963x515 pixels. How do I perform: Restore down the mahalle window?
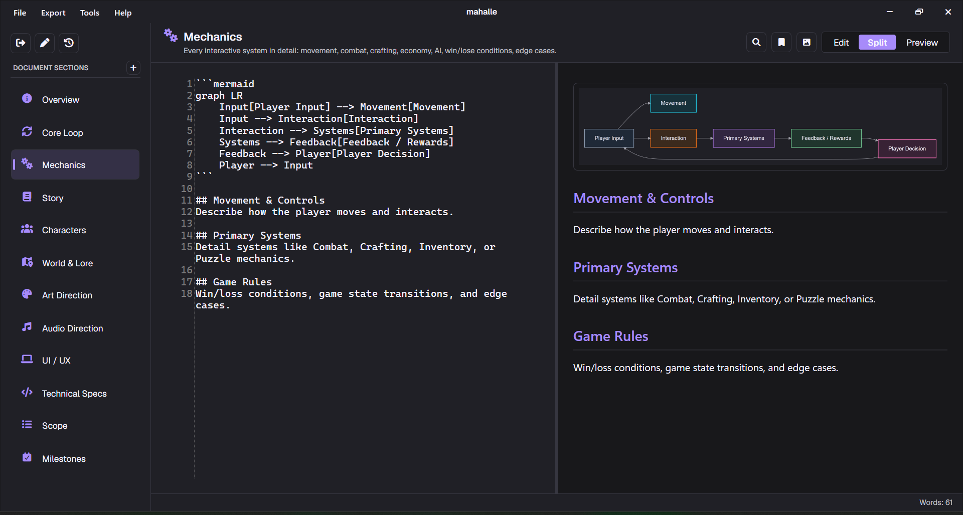[x=919, y=12]
